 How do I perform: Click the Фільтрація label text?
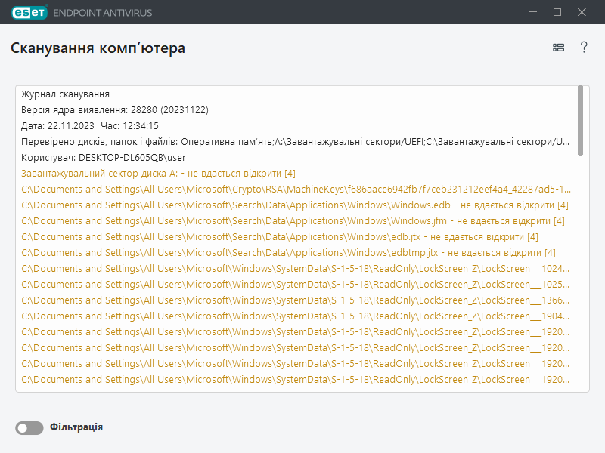click(x=76, y=427)
